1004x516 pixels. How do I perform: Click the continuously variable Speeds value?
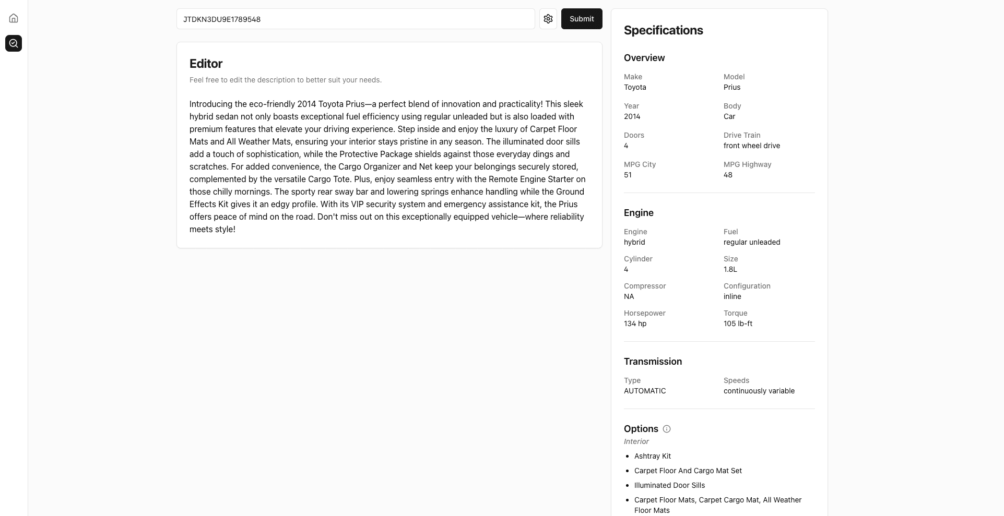click(x=759, y=391)
